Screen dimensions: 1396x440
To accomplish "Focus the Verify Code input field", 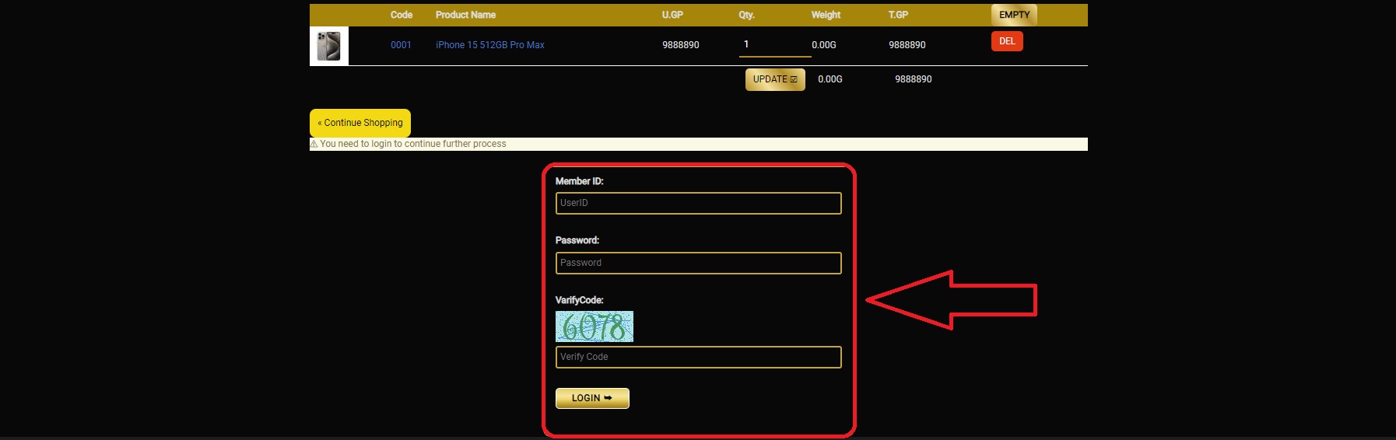I will (x=698, y=357).
